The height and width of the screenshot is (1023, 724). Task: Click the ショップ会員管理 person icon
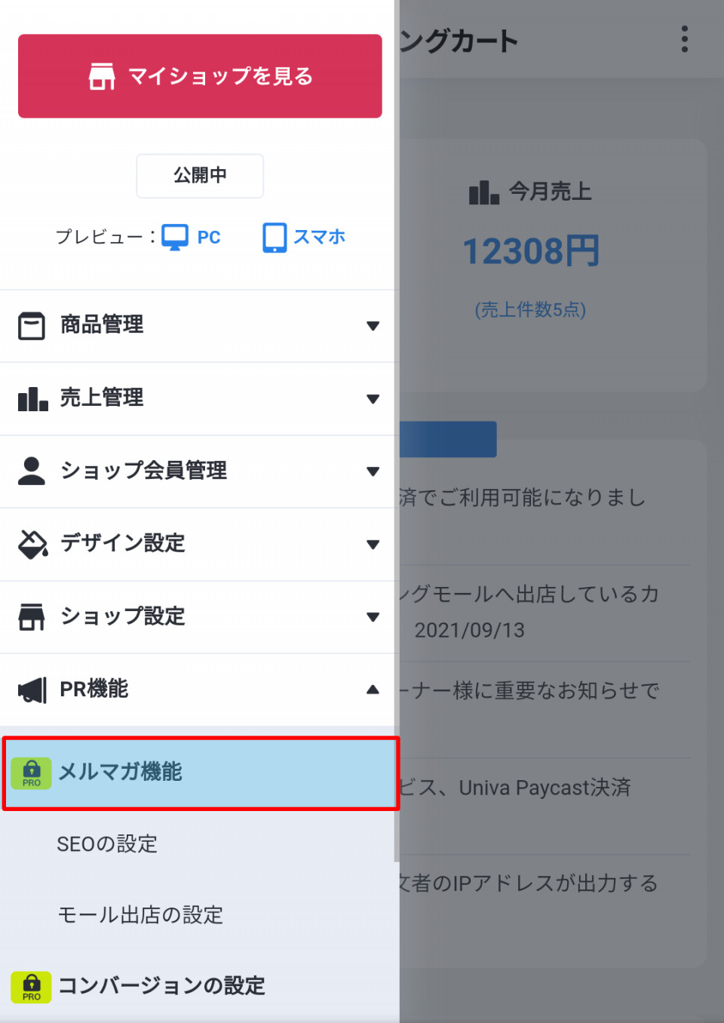32,471
